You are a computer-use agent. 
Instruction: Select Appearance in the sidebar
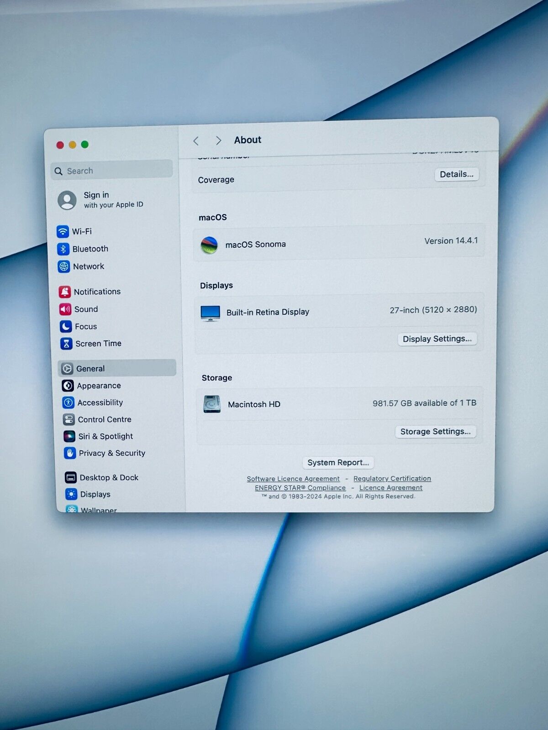(99, 386)
